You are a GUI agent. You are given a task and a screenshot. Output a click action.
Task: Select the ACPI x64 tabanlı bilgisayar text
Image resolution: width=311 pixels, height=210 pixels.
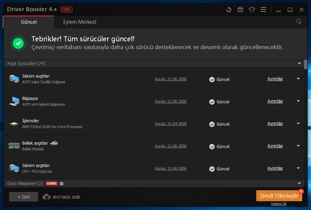[x=44, y=104]
